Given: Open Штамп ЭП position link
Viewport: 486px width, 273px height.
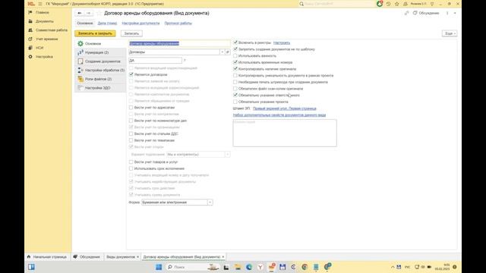Looking at the screenshot, I should 285,108.
